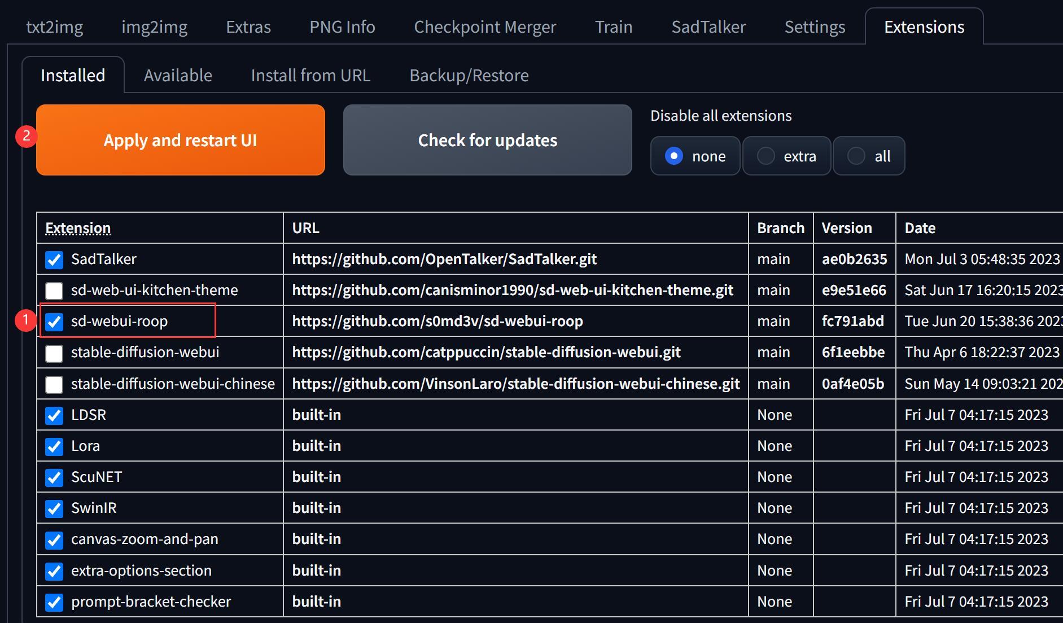Open the VinsonLaro webui-chinese.git link
The width and height of the screenshot is (1063, 623).
tap(515, 384)
